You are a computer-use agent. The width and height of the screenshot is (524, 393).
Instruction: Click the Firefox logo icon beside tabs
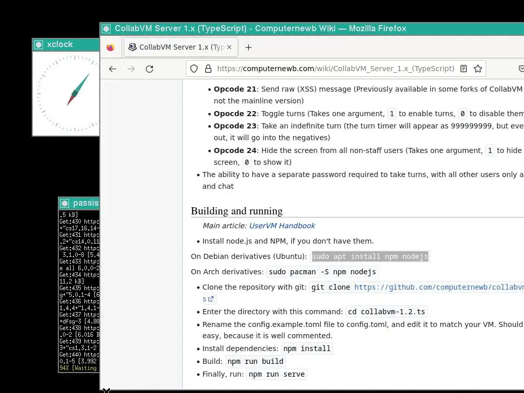pyautogui.click(x=111, y=48)
